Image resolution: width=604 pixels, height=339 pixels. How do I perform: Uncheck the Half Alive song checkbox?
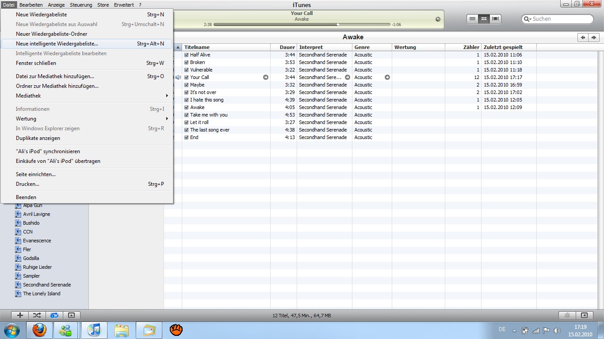(x=186, y=55)
